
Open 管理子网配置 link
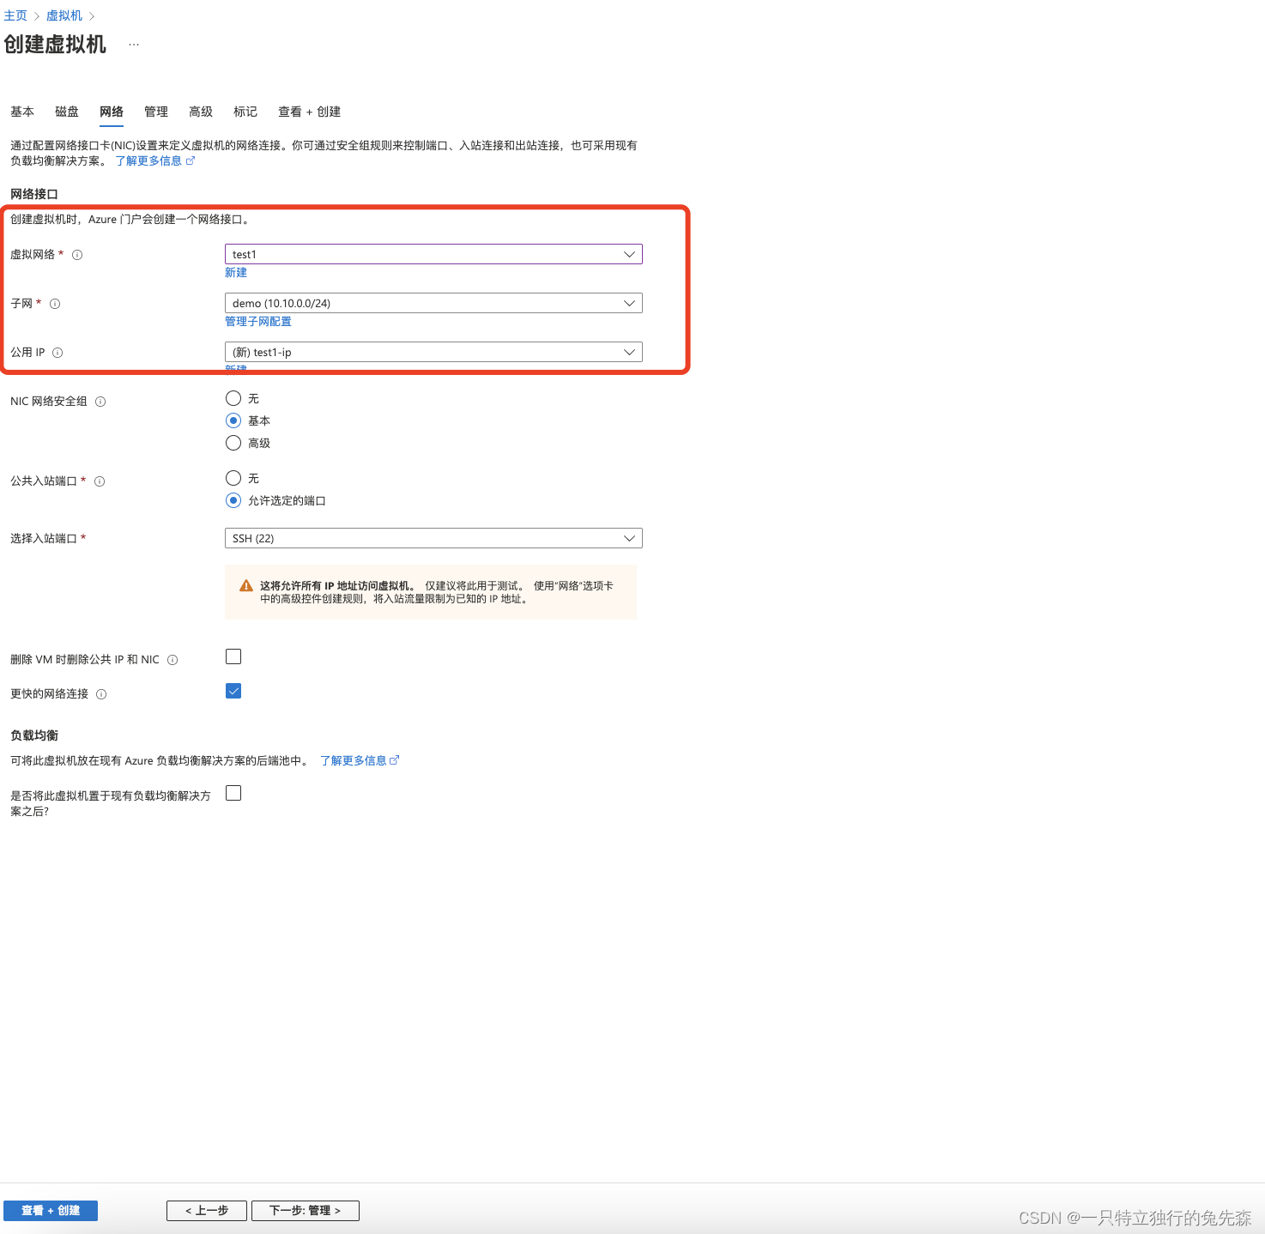tap(258, 321)
